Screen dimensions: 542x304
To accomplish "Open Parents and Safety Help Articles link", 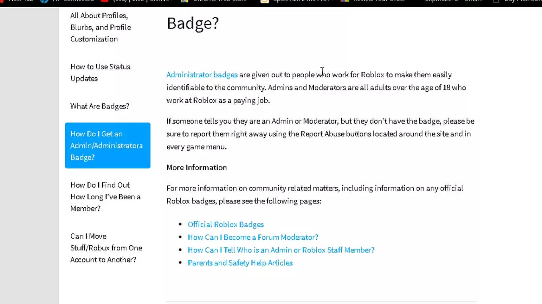I will [240, 263].
